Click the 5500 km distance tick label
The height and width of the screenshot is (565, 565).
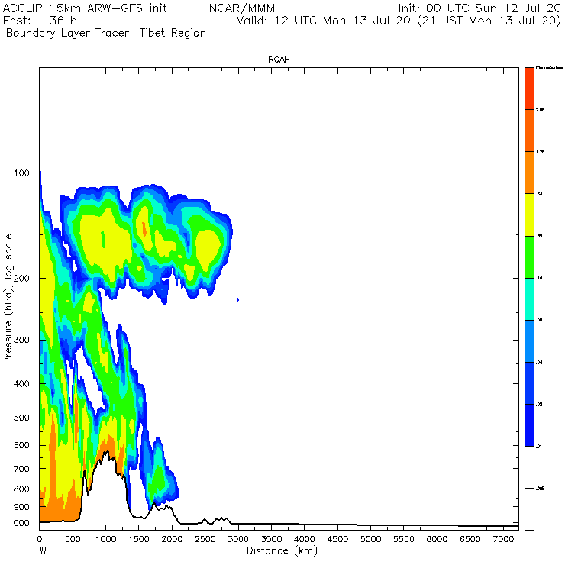coord(404,539)
